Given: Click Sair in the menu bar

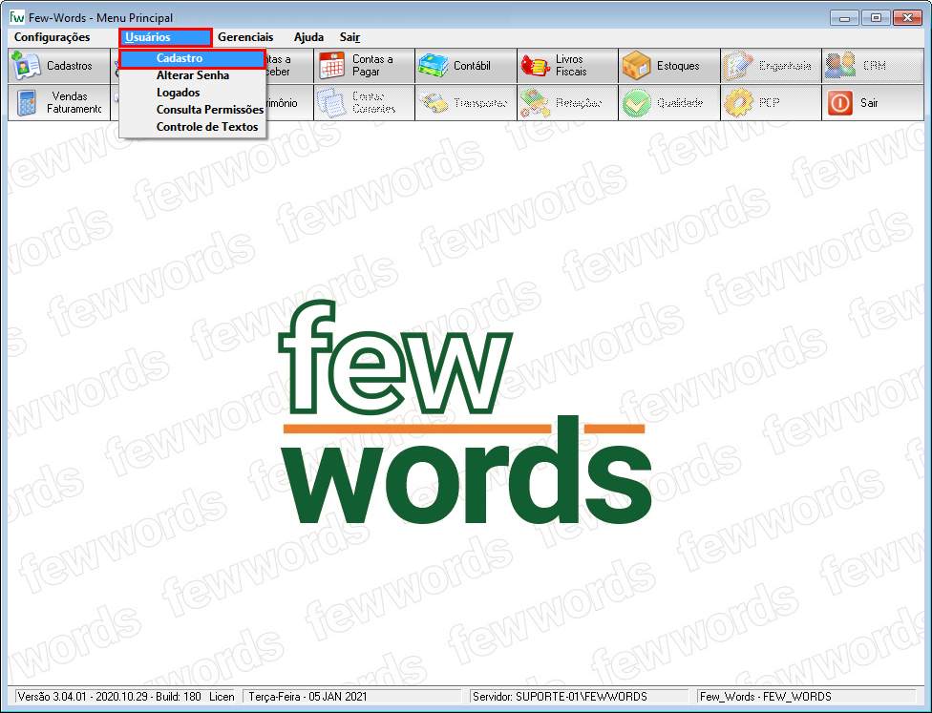Looking at the screenshot, I should tap(349, 37).
